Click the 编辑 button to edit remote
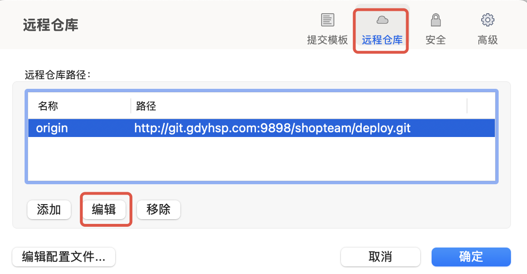527x274 pixels. [104, 210]
